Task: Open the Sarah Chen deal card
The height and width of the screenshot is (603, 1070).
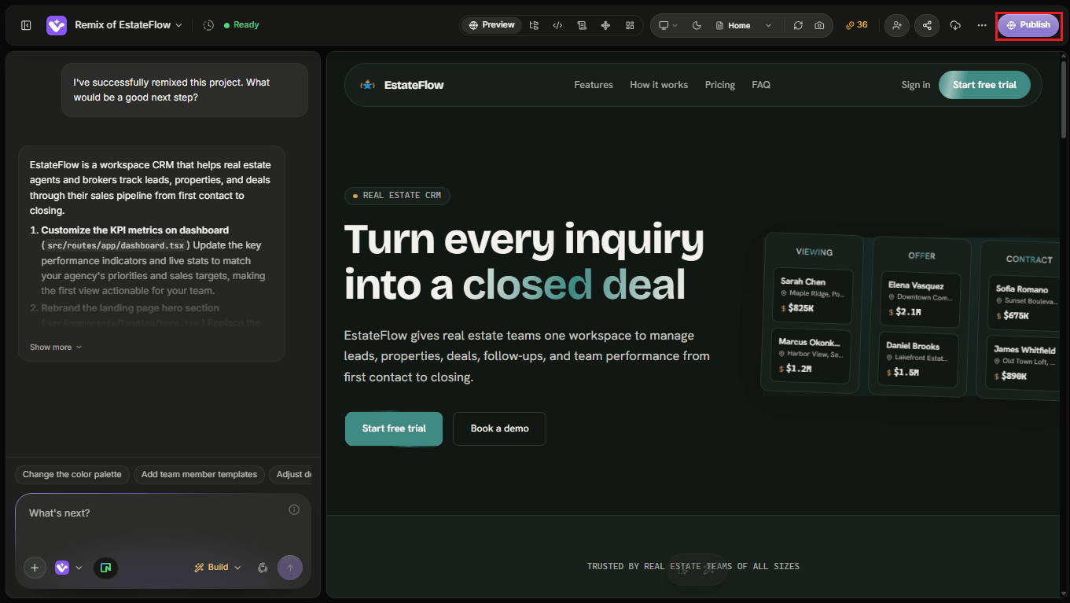Action: pos(813,296)
